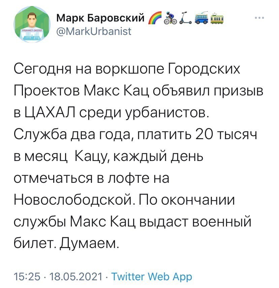The width and height of the screenshot is (279, 288).
Task: Click the tram emoji next to the name
Action: coord(217,18)
